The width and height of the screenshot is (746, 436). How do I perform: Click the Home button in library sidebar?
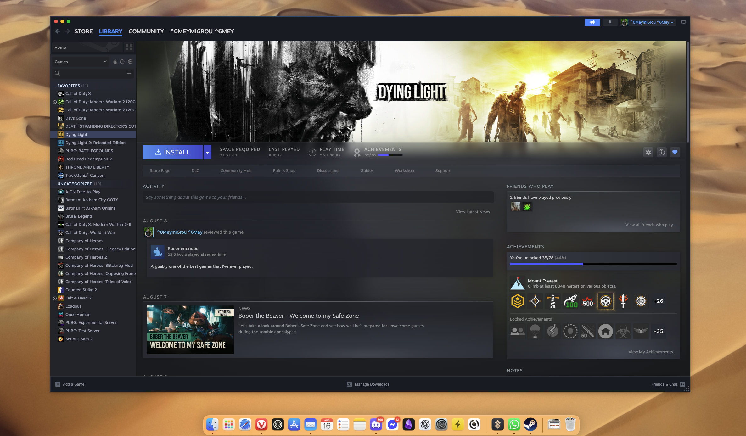[x=87, y=47]
